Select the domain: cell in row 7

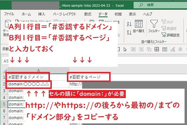[x=16, y=118]
